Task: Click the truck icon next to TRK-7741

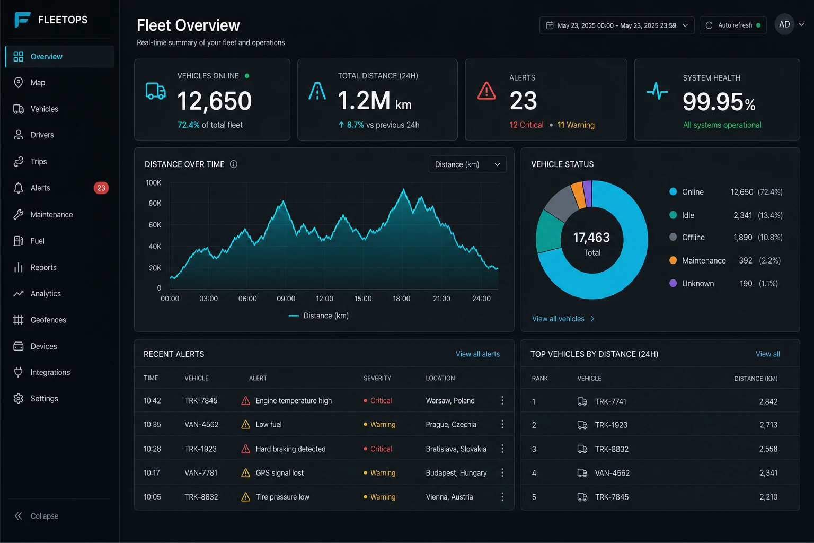Action: 582,401
